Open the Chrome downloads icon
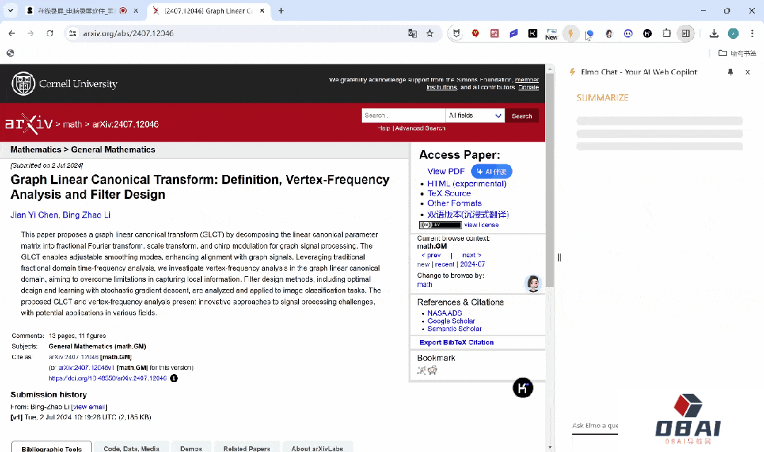Image resolution: width=764 pixels, height=452 pixels. [x=714, y=33]
